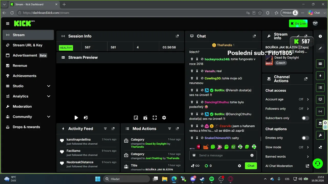Open the Windows Start menu

98,179
